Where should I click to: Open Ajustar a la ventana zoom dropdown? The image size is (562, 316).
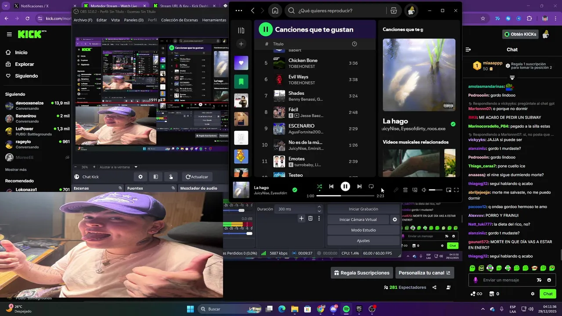tap(119, 167)
